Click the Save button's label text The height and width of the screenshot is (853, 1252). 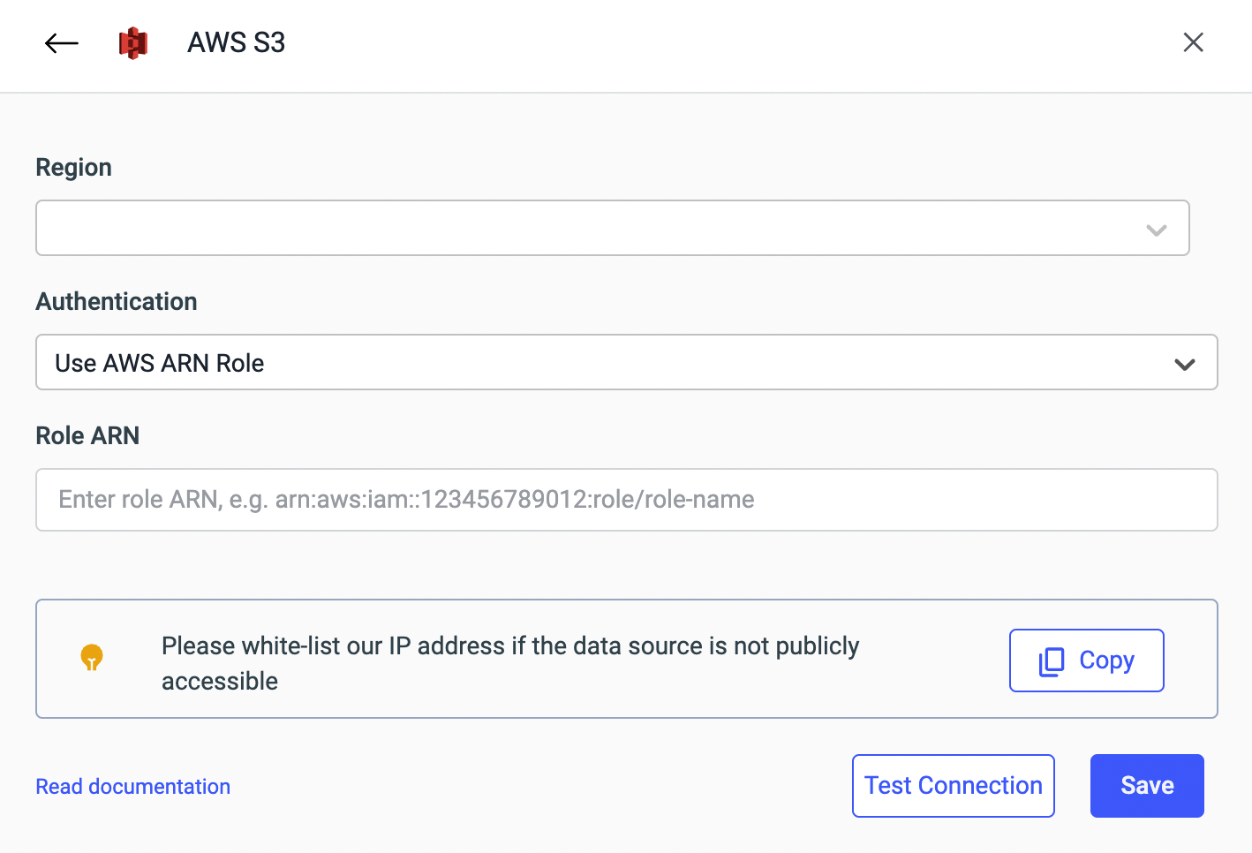click(1147, 786)
